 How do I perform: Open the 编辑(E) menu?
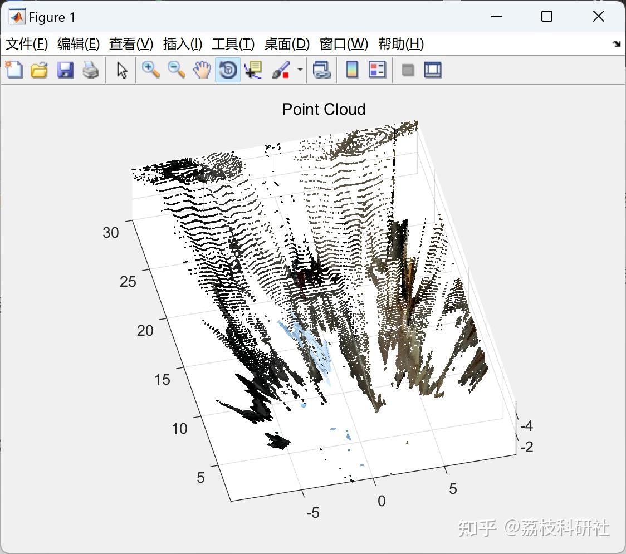[x=78, y=44]
